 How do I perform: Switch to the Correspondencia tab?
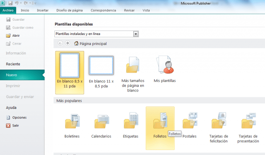pos(103,10)
